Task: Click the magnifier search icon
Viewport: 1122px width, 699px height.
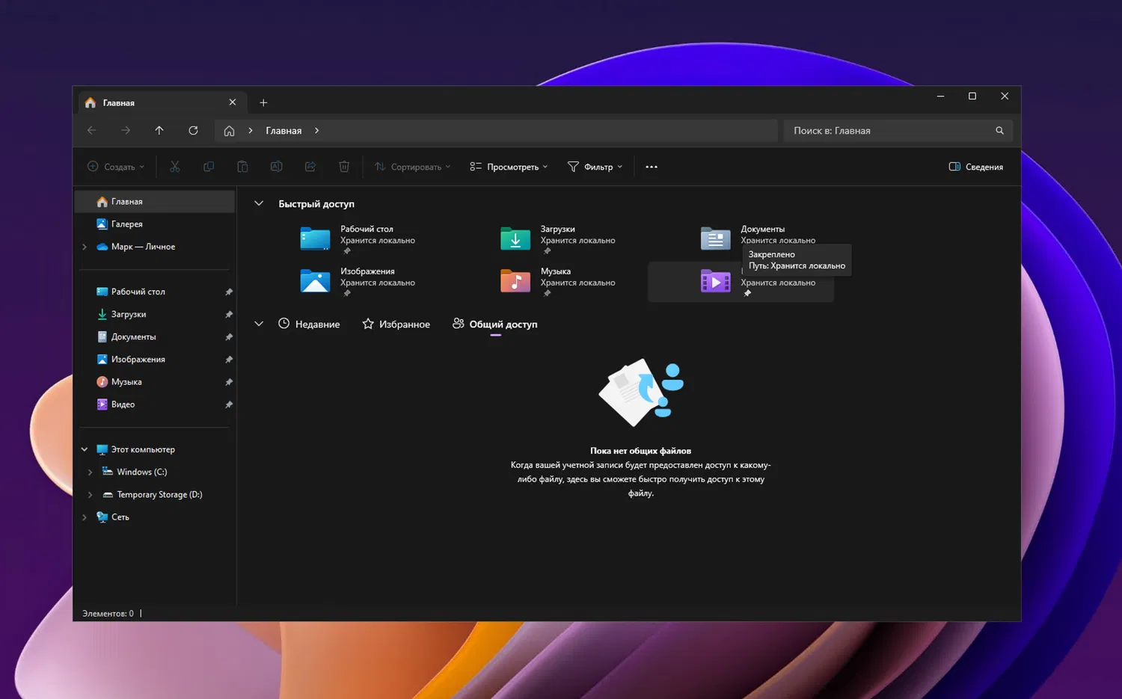Action: [x=999, y=131]
